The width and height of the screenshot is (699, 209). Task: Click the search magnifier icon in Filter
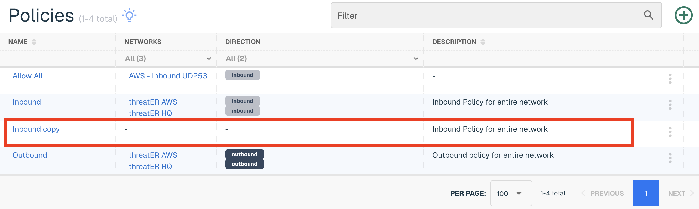[648, 15]
